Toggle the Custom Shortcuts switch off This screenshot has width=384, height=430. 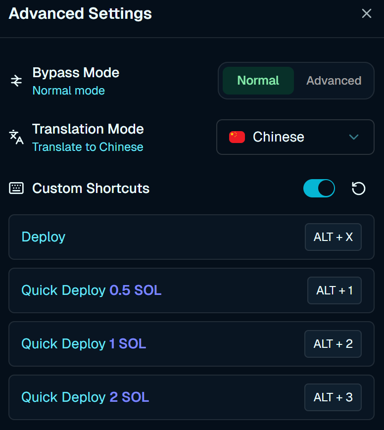(319, 189)
